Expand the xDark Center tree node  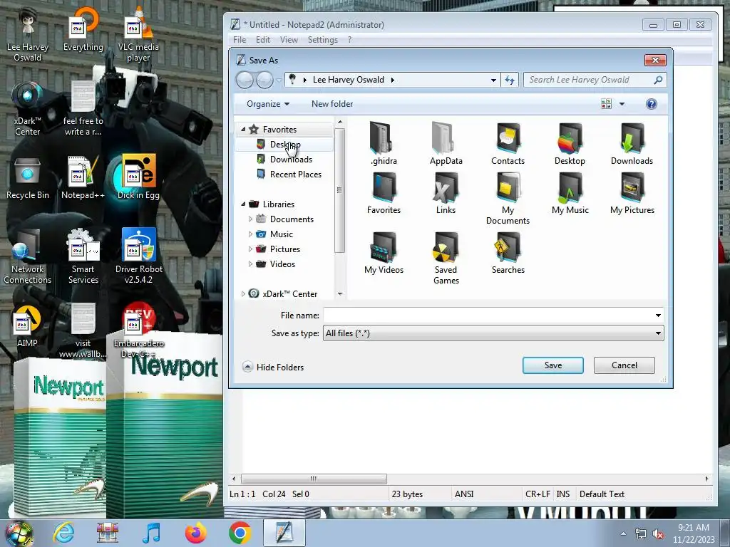pyautogui.click(x=243, y=294)
